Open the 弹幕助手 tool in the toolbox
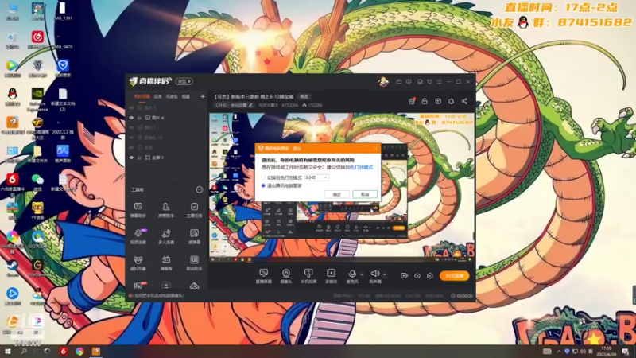The height and width of the screenshot is (358, 636). 138,210
